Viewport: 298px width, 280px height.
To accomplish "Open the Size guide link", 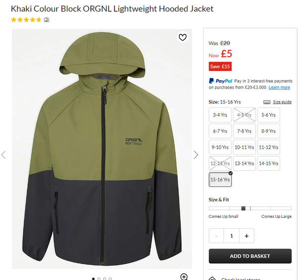I will click(282, 102).
